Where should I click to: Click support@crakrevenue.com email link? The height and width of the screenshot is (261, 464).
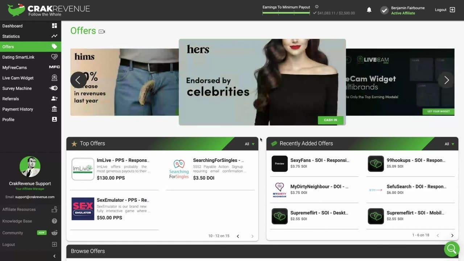tap(35, 197)
